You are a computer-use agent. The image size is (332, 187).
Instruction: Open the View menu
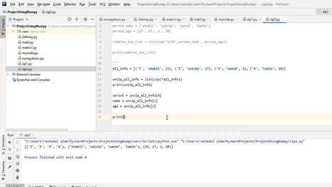pos(31,4)
